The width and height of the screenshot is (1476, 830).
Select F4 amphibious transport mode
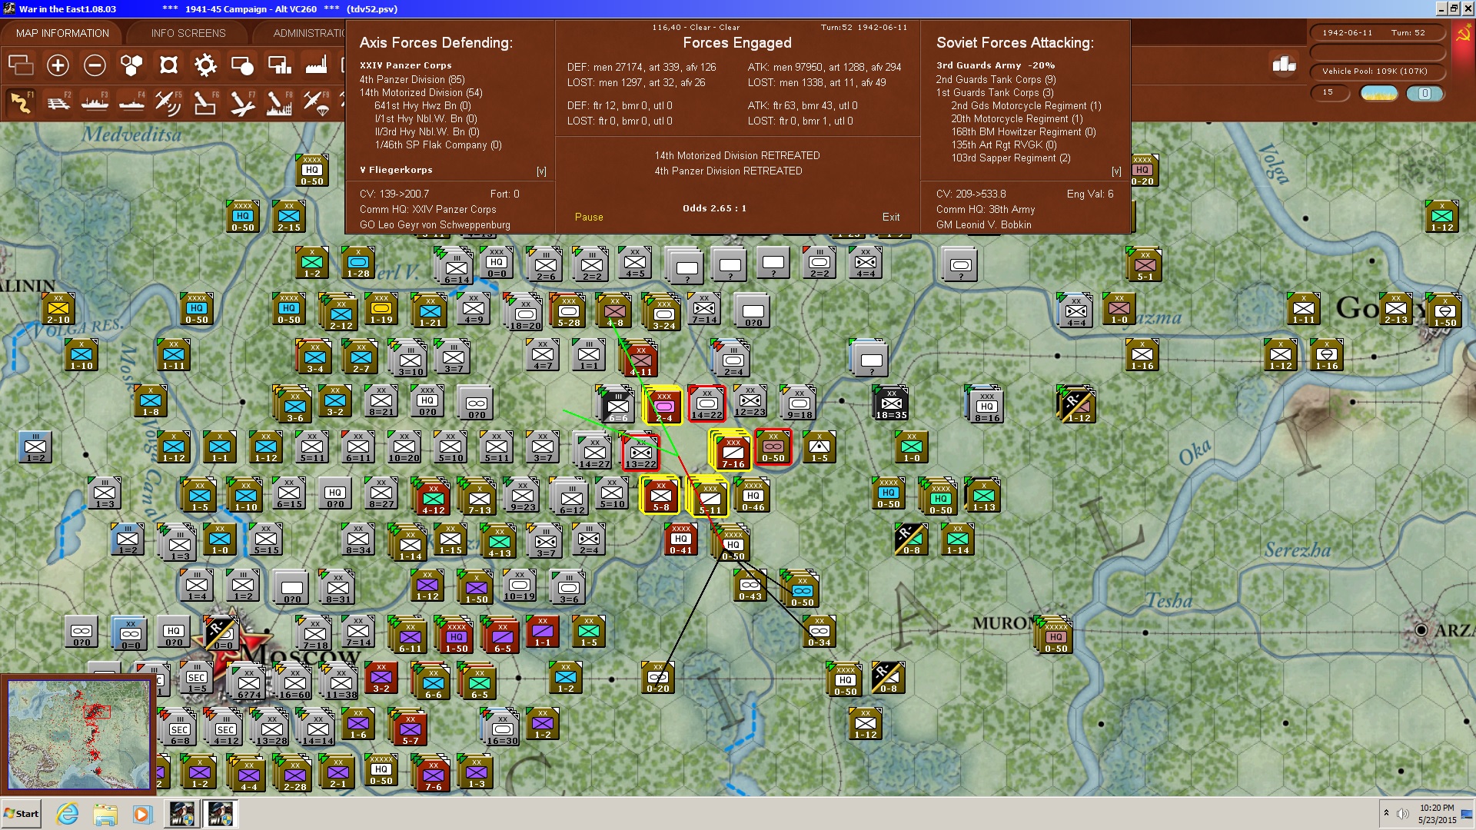pyautogui.click(x=131, y=102)
